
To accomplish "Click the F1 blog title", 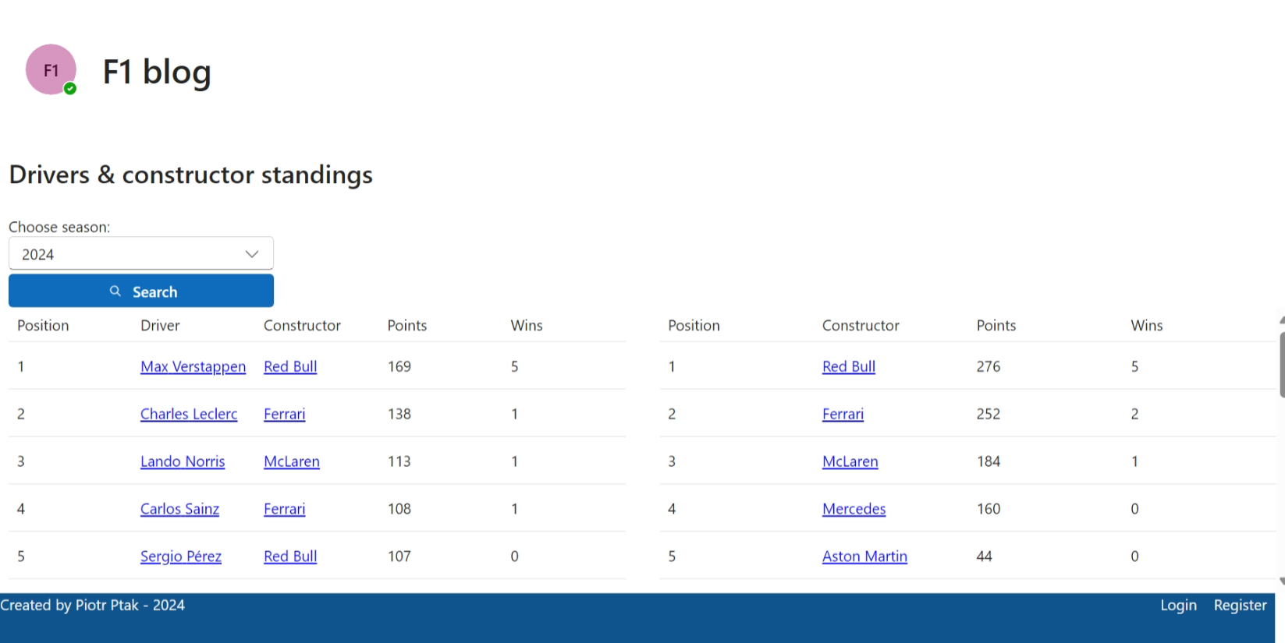I will [157, 72].
